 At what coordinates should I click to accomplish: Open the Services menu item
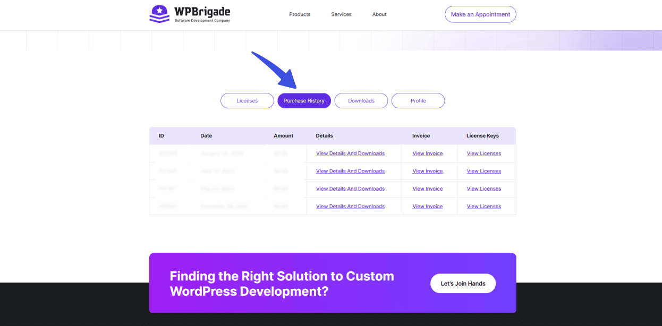(x=341, y=14)
